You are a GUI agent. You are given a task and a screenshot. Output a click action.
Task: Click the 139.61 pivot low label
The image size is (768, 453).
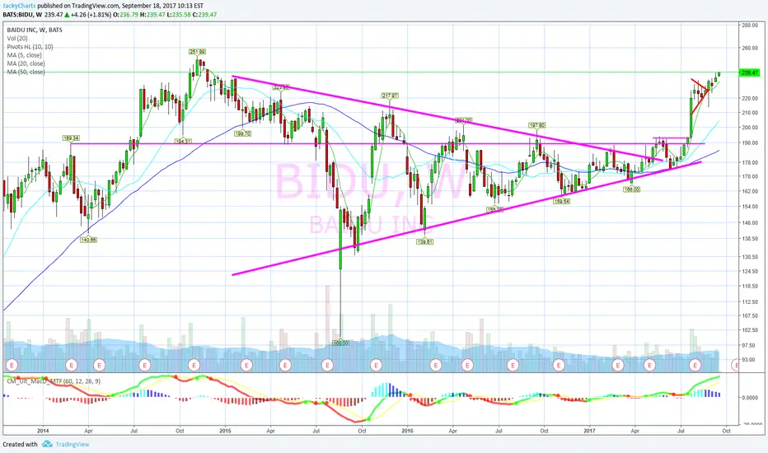pyautogui.click(x=424, y=241)
